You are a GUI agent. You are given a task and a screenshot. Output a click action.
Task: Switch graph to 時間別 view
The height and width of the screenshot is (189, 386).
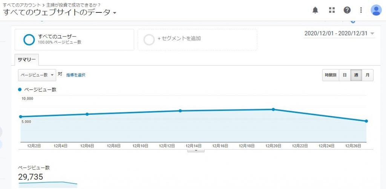pos(331,75)
